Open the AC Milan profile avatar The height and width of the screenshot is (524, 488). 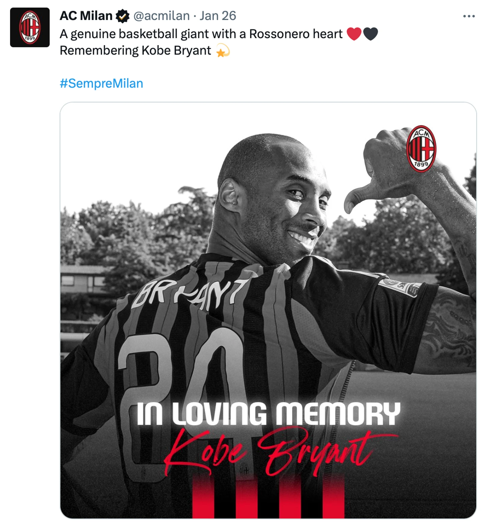pos(30,27)
